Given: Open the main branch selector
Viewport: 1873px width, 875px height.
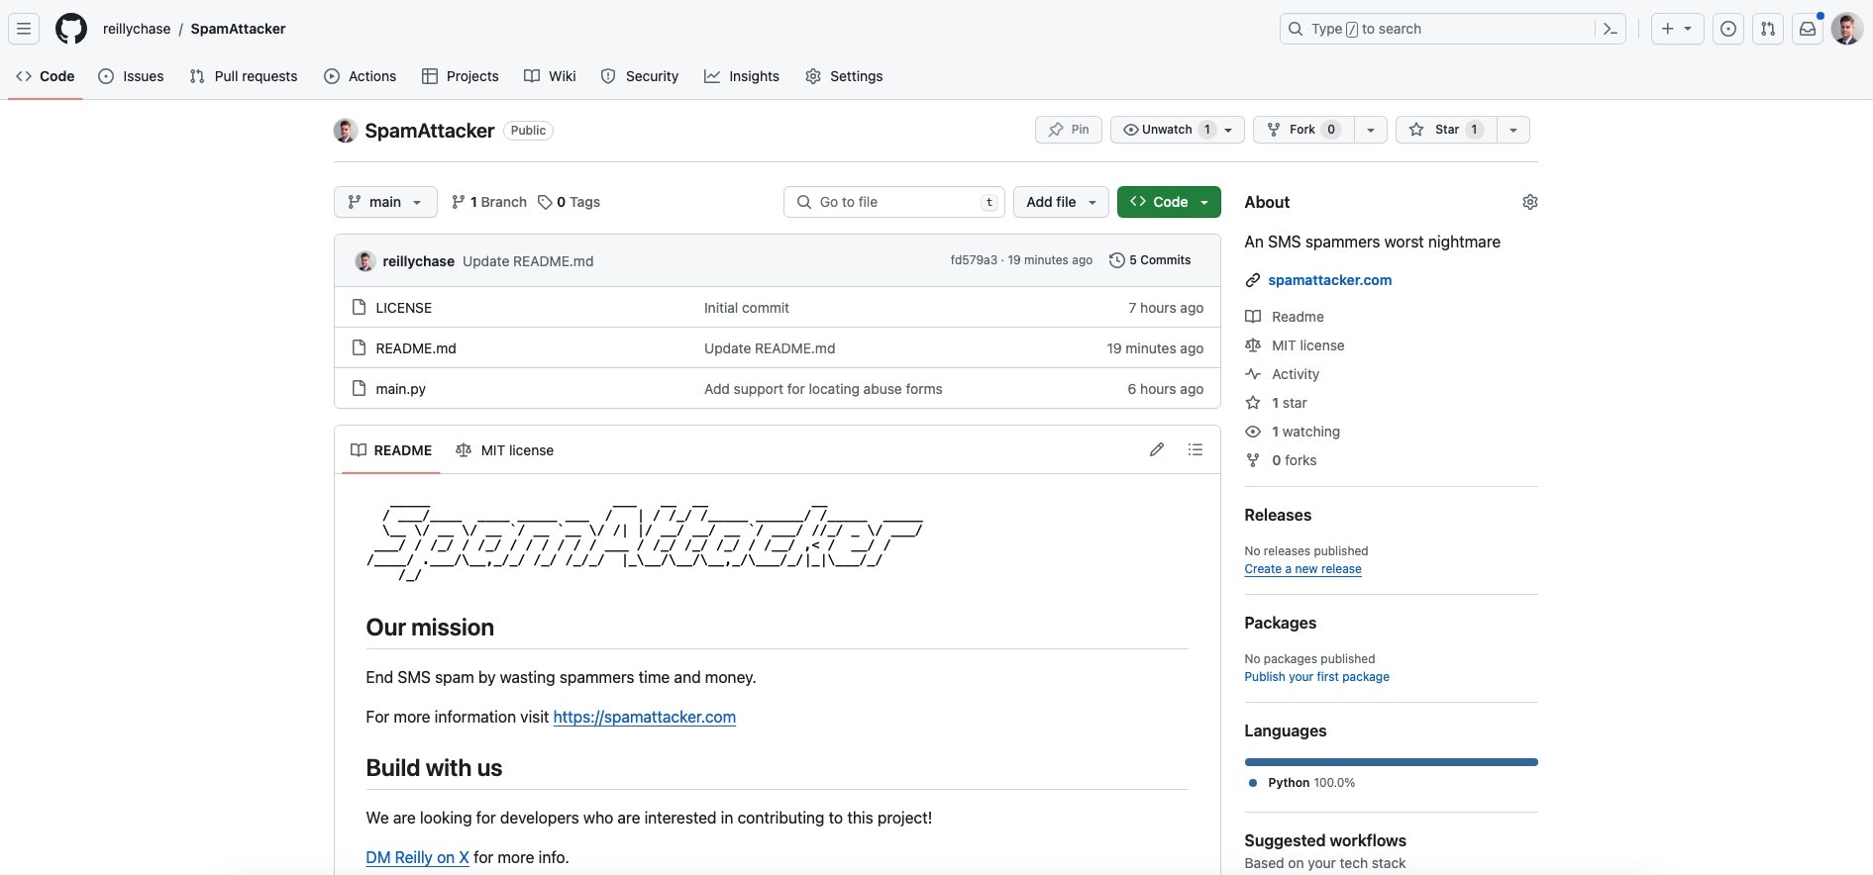Looking at the screenshot, I should click(x=385, y=202).
